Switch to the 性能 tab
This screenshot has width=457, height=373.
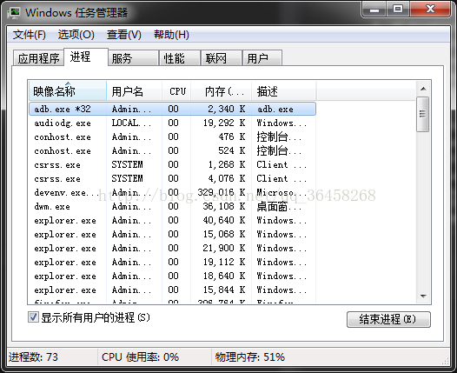coord(180,58)
